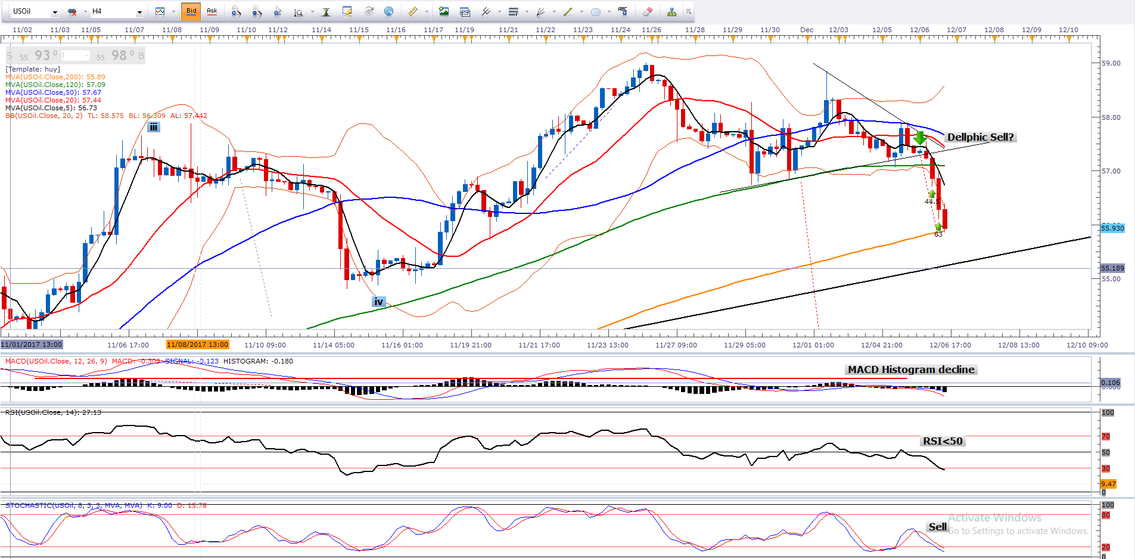This screenshot has height=559, width=1135.
Task: Toggle the Ask price display
Action: (x=212, y=11)
